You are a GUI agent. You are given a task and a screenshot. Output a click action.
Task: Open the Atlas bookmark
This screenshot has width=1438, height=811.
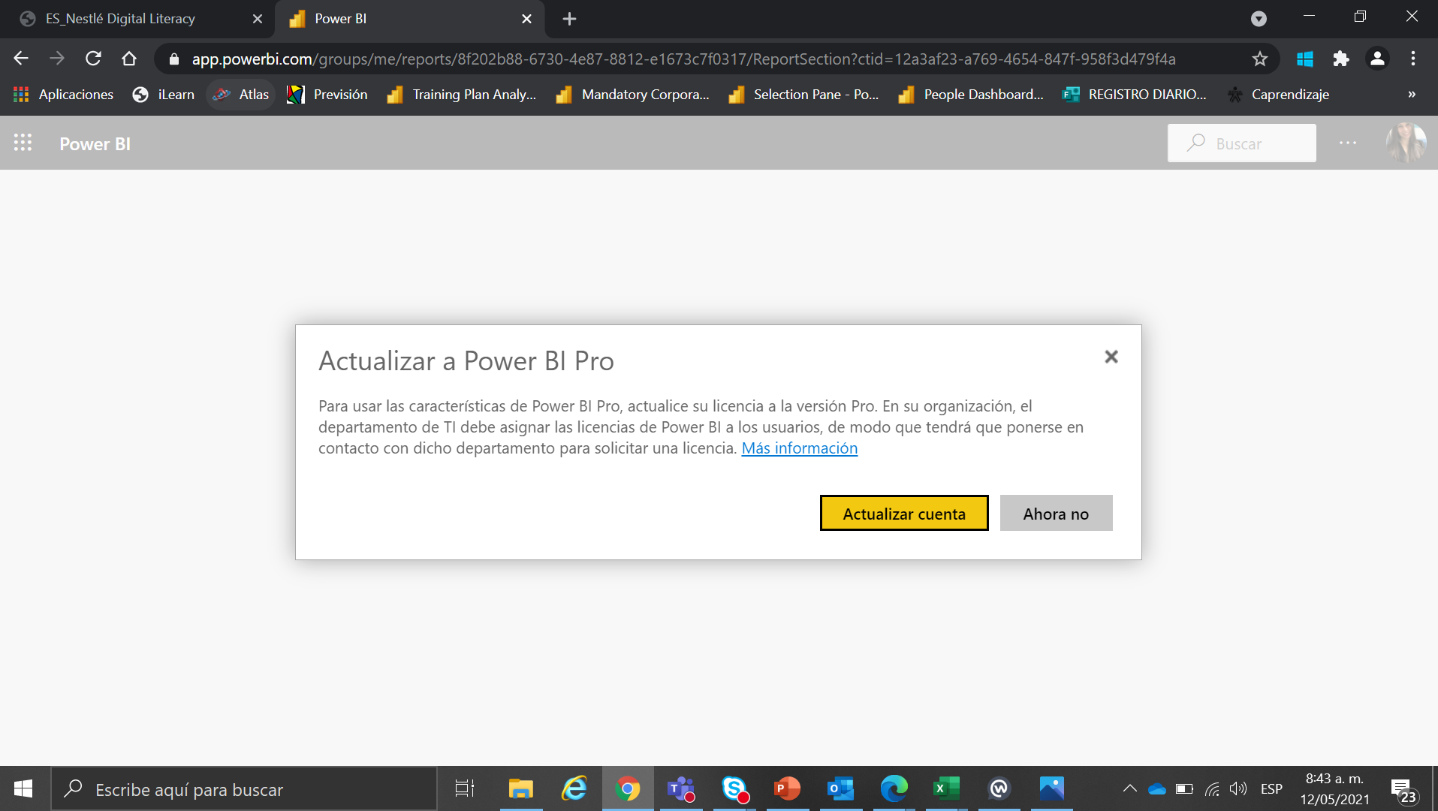[x=241, y=95]
